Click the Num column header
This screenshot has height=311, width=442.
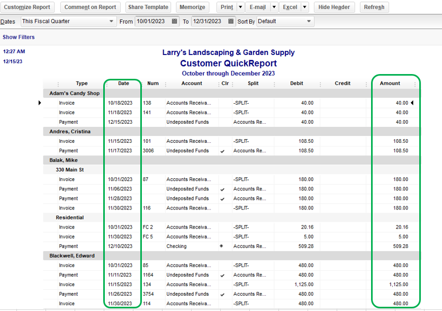[x=153, y=84]
